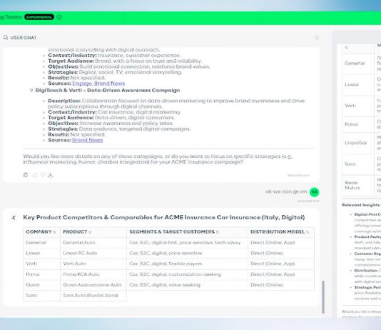Click the info icon beside Experimental badge
The width and height of the screenshot is (381, 330).
(x=59, y=17)
